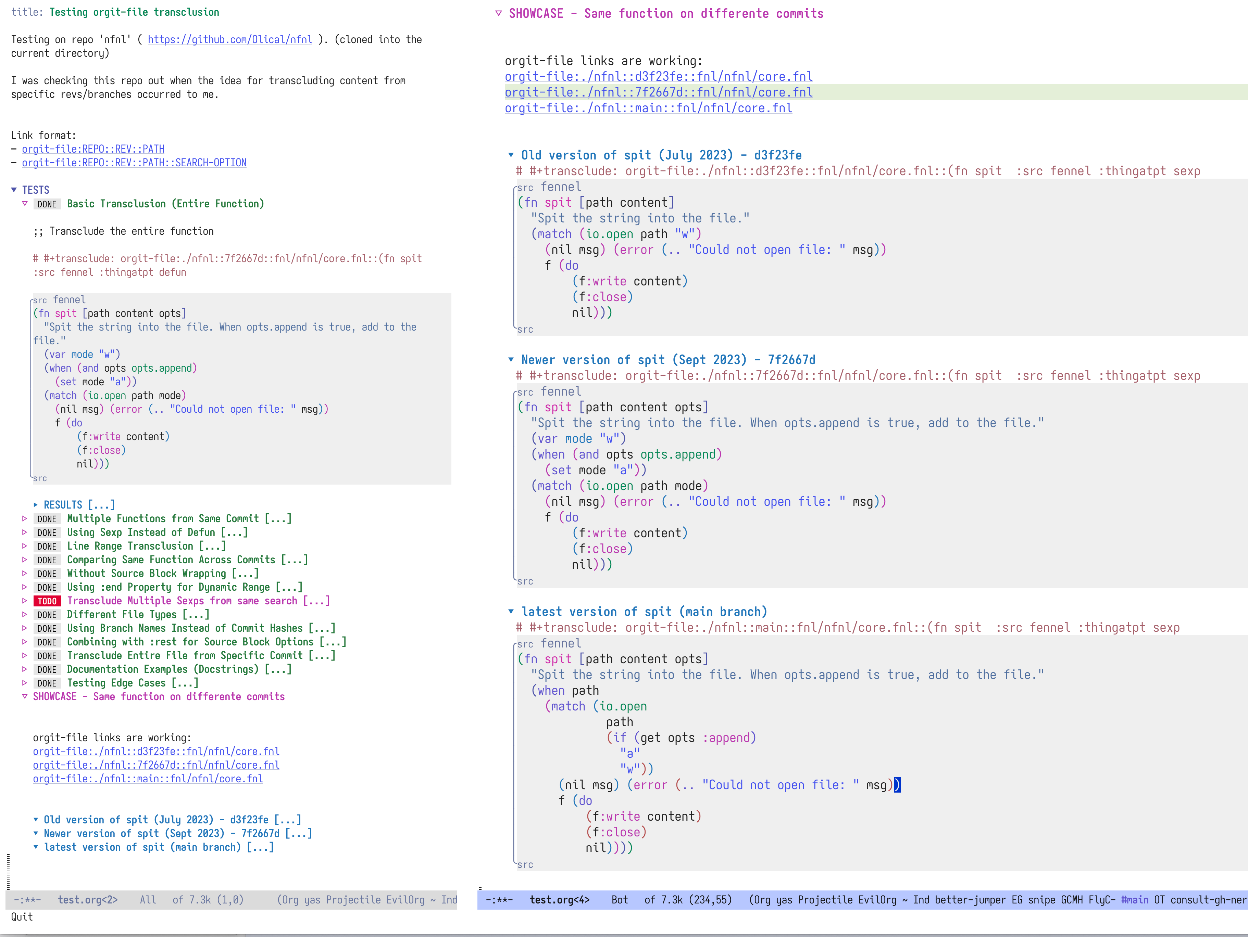Collapse Newer version of spit triangle
Image resolution: width=1248 pixels, height=937 pixels.
pos(511,360)
